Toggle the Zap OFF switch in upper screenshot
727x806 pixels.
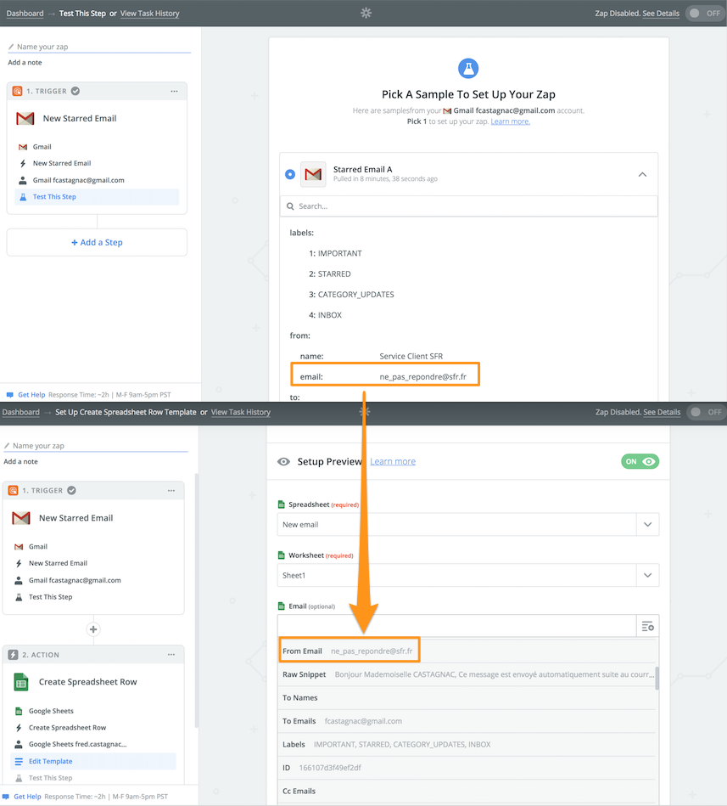point(705,14)
